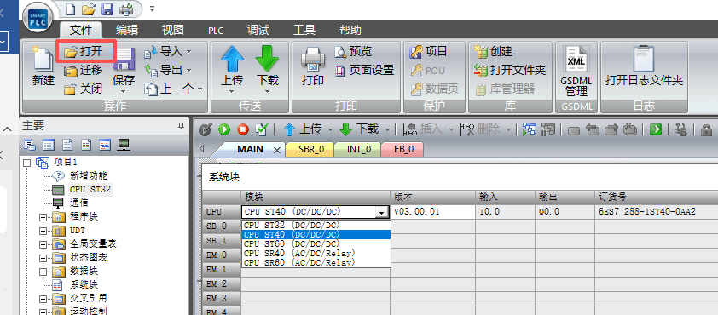Open the 导入 (Import) dropdown

(188, 52)
